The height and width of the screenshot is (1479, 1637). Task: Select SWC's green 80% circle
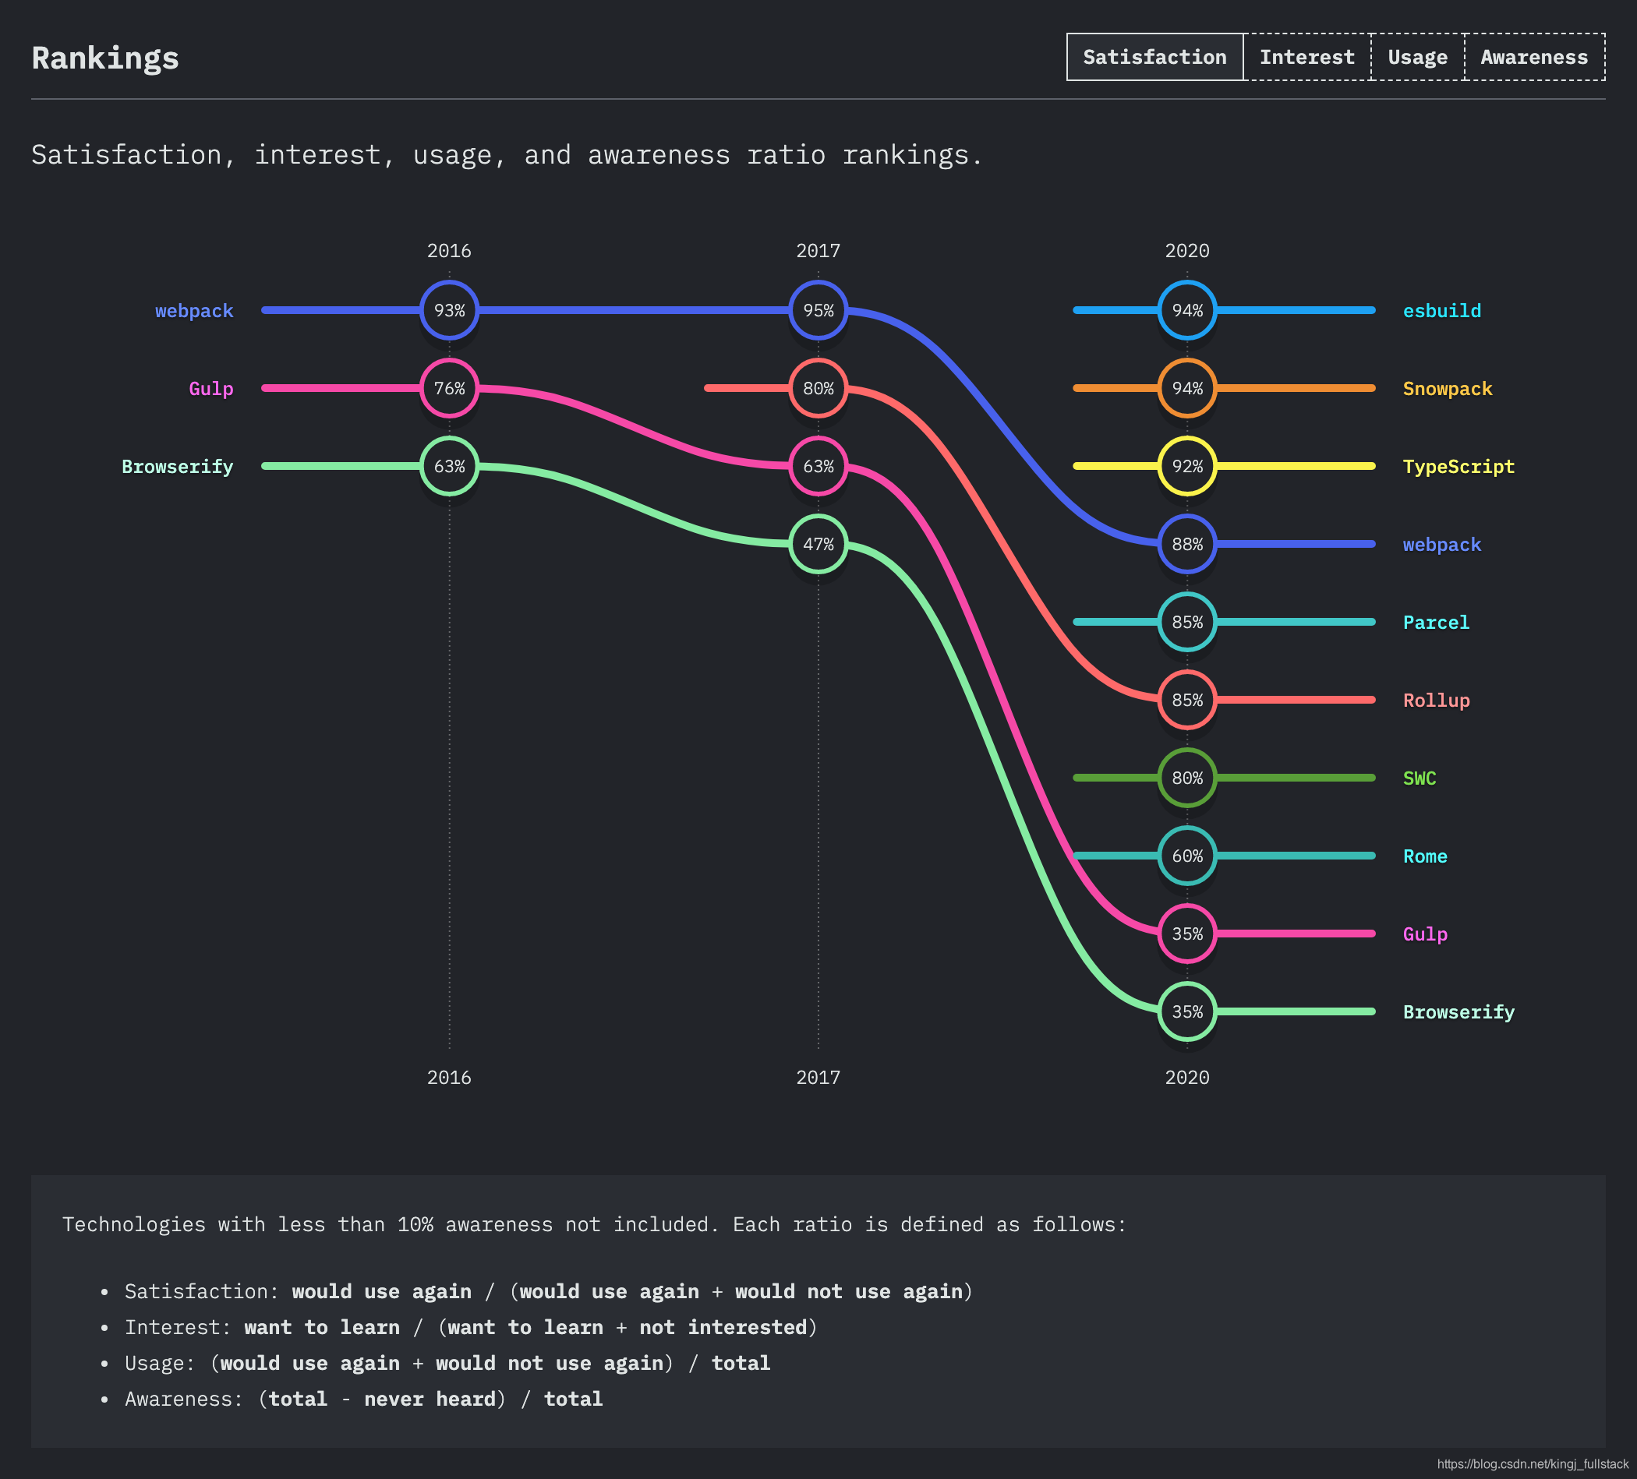point(1186,778)
